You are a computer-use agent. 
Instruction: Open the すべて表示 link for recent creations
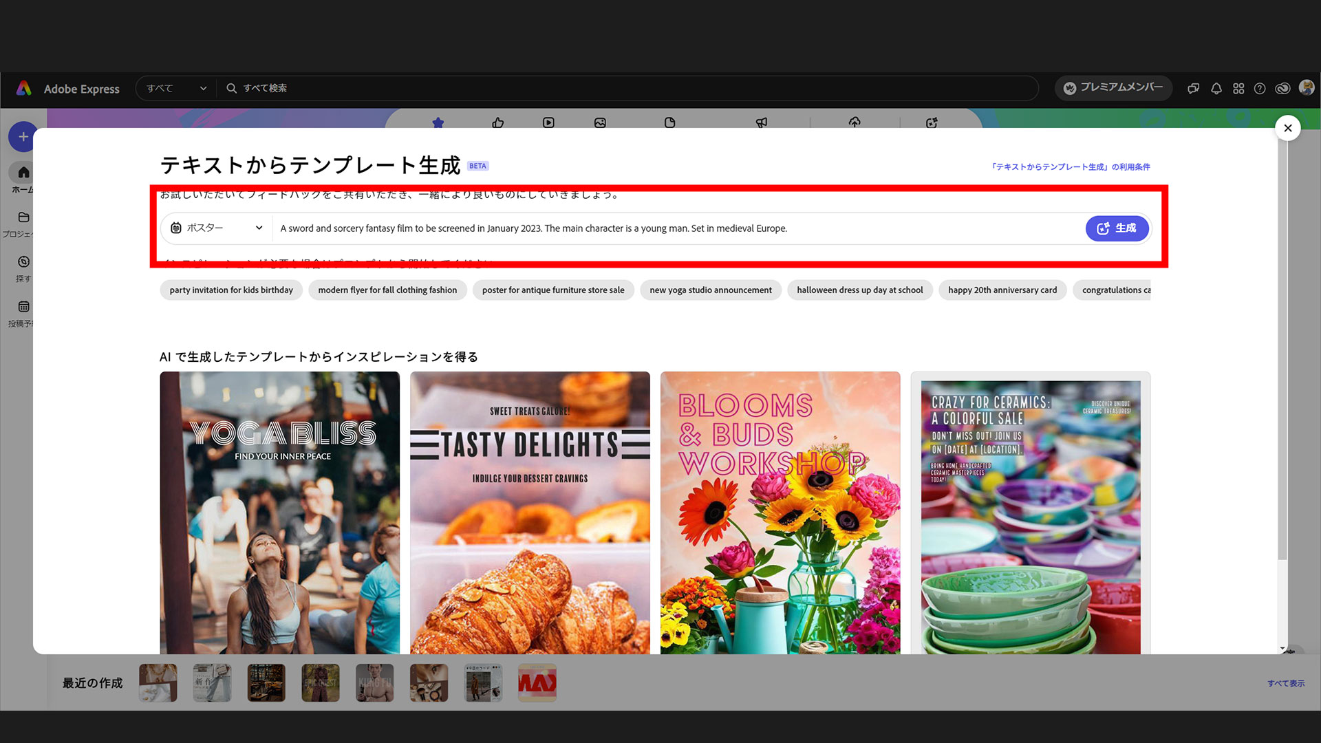(x=1285, y=683)
